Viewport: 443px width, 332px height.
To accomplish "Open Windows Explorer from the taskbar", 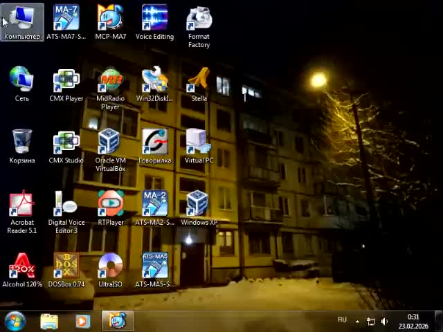I will click(49, 321).
